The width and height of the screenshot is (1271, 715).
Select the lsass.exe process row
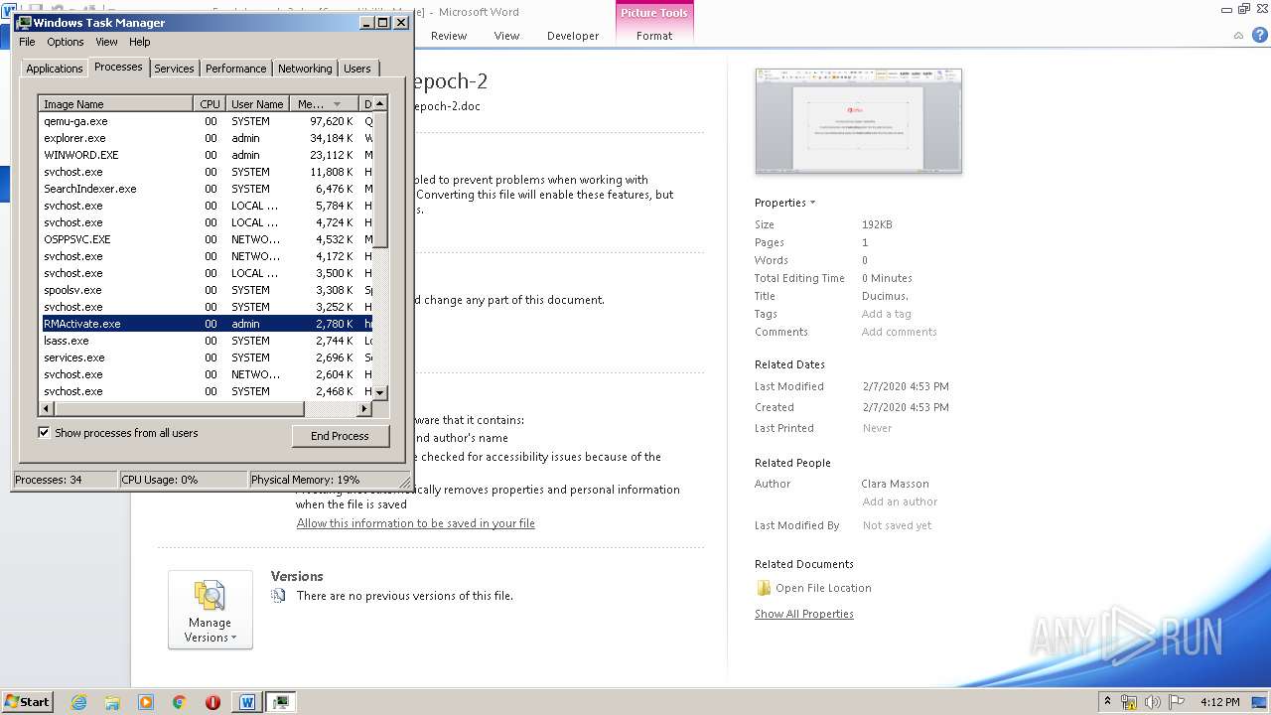pos(207,341)
